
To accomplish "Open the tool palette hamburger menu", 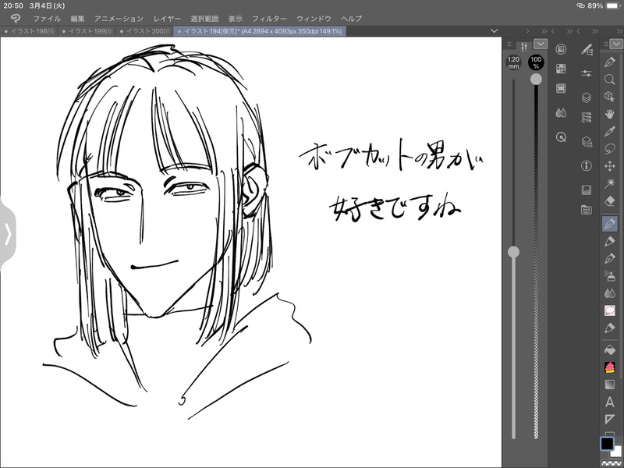I will (x=606, y=44).
